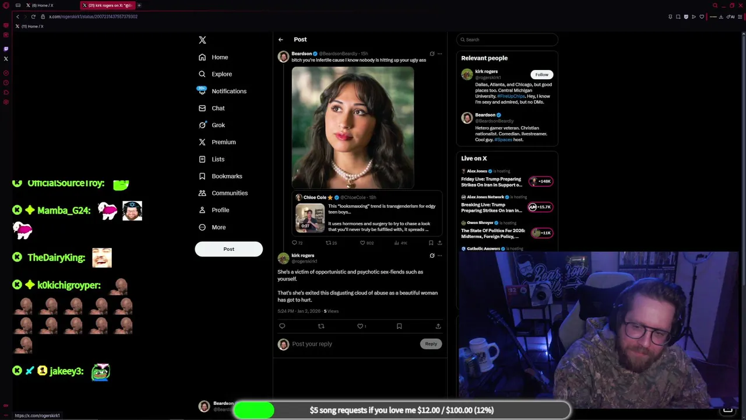The width and height of the screenshot is (746, 420).
Task: Click kirk rogers avatar on reply post
Action: click(283, 258)
